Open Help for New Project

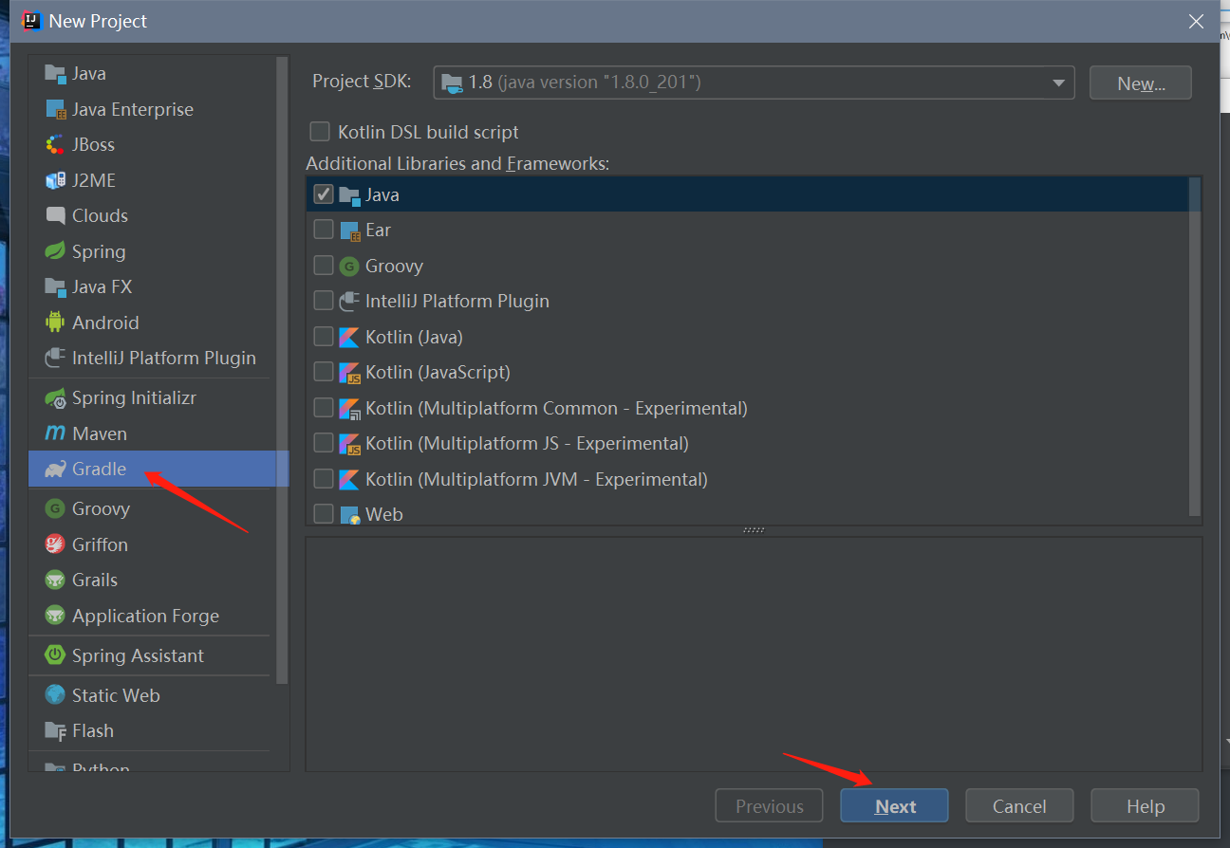(x=1145, y=806)
